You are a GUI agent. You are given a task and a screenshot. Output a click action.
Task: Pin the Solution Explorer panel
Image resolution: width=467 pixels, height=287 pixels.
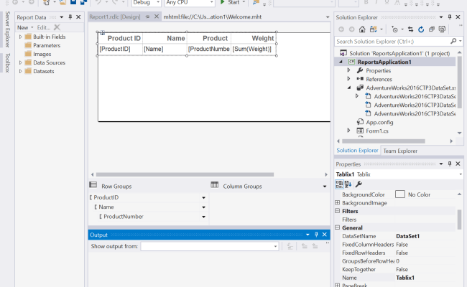click(x=450, y=17)
